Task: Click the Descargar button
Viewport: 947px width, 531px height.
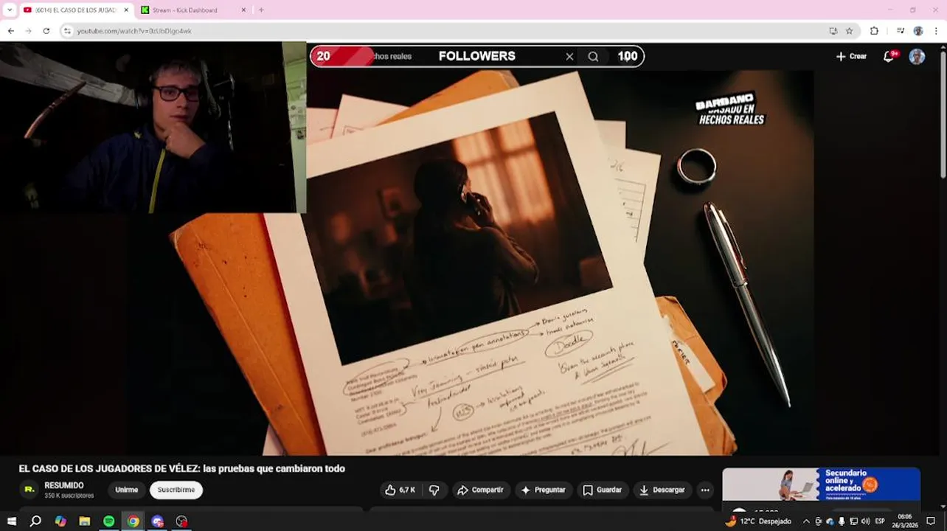Action: click(x=662, y=490)
